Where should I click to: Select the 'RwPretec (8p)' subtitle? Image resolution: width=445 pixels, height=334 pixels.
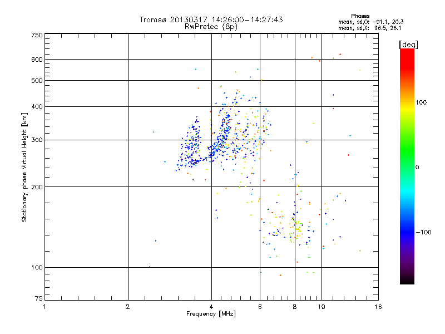211,27
